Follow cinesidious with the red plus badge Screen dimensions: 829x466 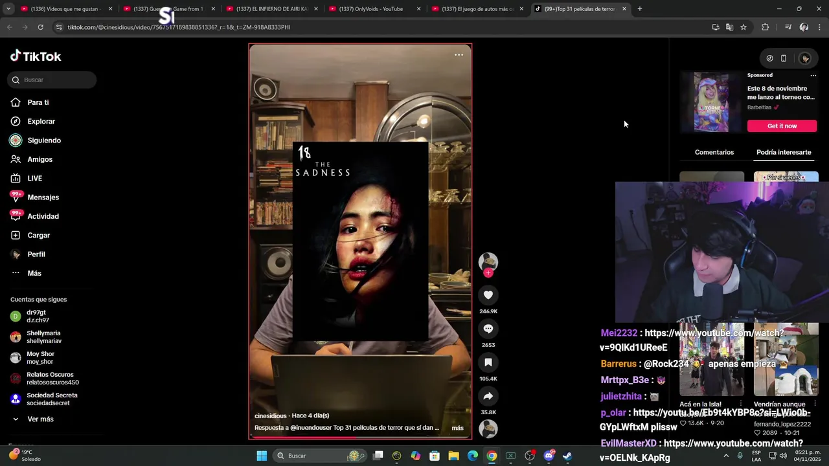click(x=488, y=273)
